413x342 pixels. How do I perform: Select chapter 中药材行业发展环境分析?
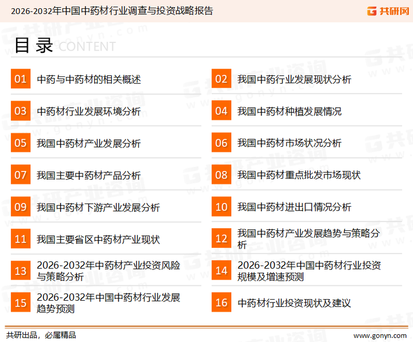tap(89, 111)
